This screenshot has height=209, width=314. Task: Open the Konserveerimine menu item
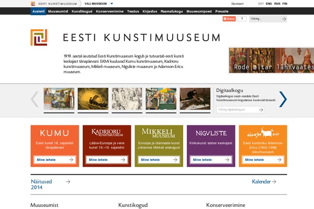(x=109, y=11)
